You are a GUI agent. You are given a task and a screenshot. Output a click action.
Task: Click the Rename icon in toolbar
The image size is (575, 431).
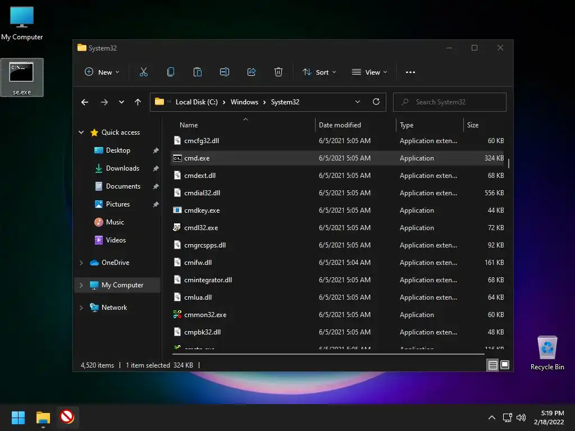[225, 72]
